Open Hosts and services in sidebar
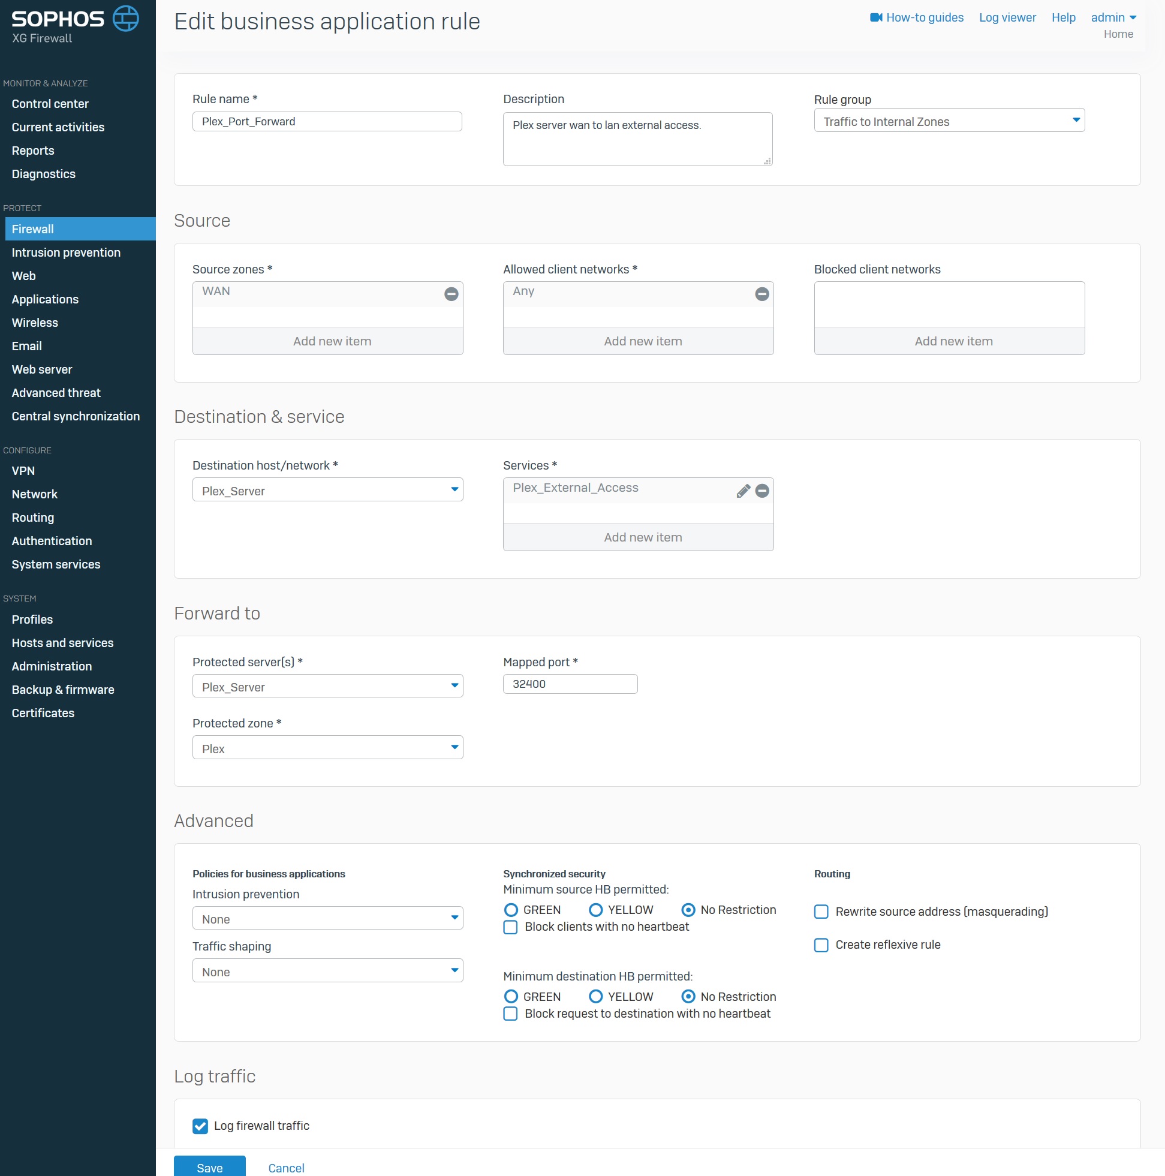Screen dimensions: 1165x1176 click(x=63, y=643)
